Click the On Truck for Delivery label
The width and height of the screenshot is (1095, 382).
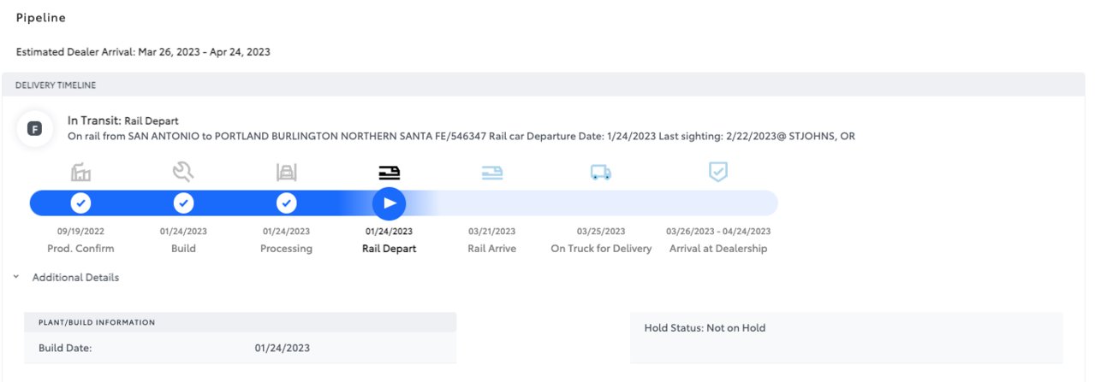click(x=601, y=249)
